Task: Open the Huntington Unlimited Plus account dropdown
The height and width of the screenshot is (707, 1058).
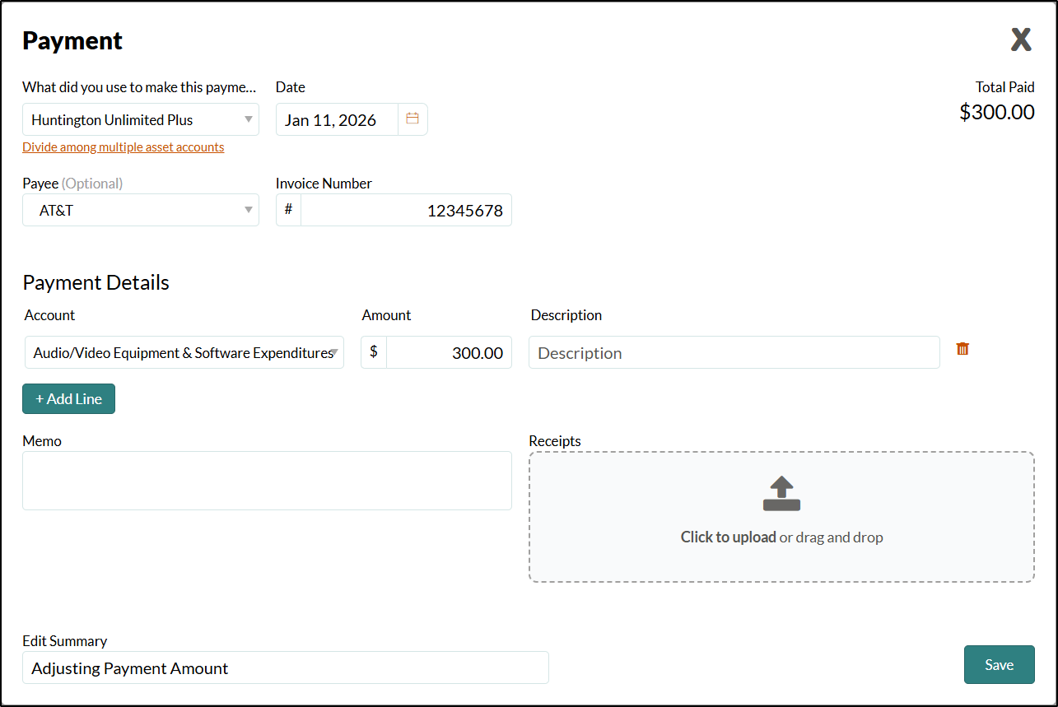Action: pos(141,119)
